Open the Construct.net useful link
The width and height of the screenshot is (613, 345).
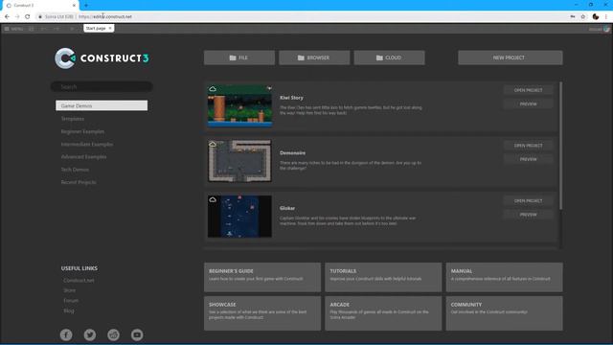tap(79, 281)
